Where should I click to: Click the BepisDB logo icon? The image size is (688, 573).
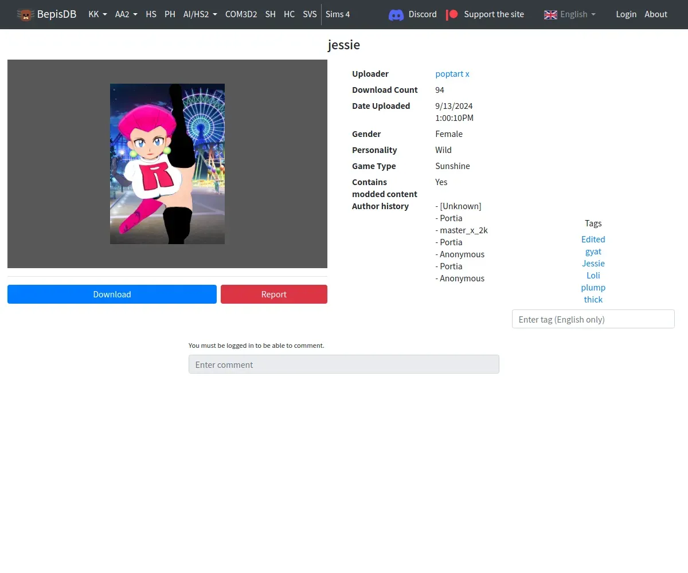[x=25, y=14]
